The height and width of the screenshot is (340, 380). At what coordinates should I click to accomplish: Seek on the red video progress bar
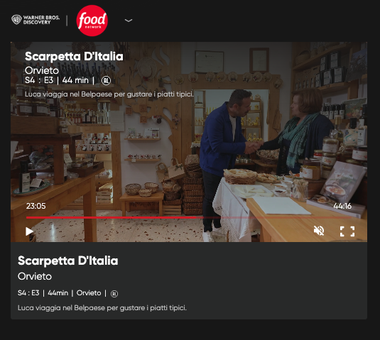(189, 217)
